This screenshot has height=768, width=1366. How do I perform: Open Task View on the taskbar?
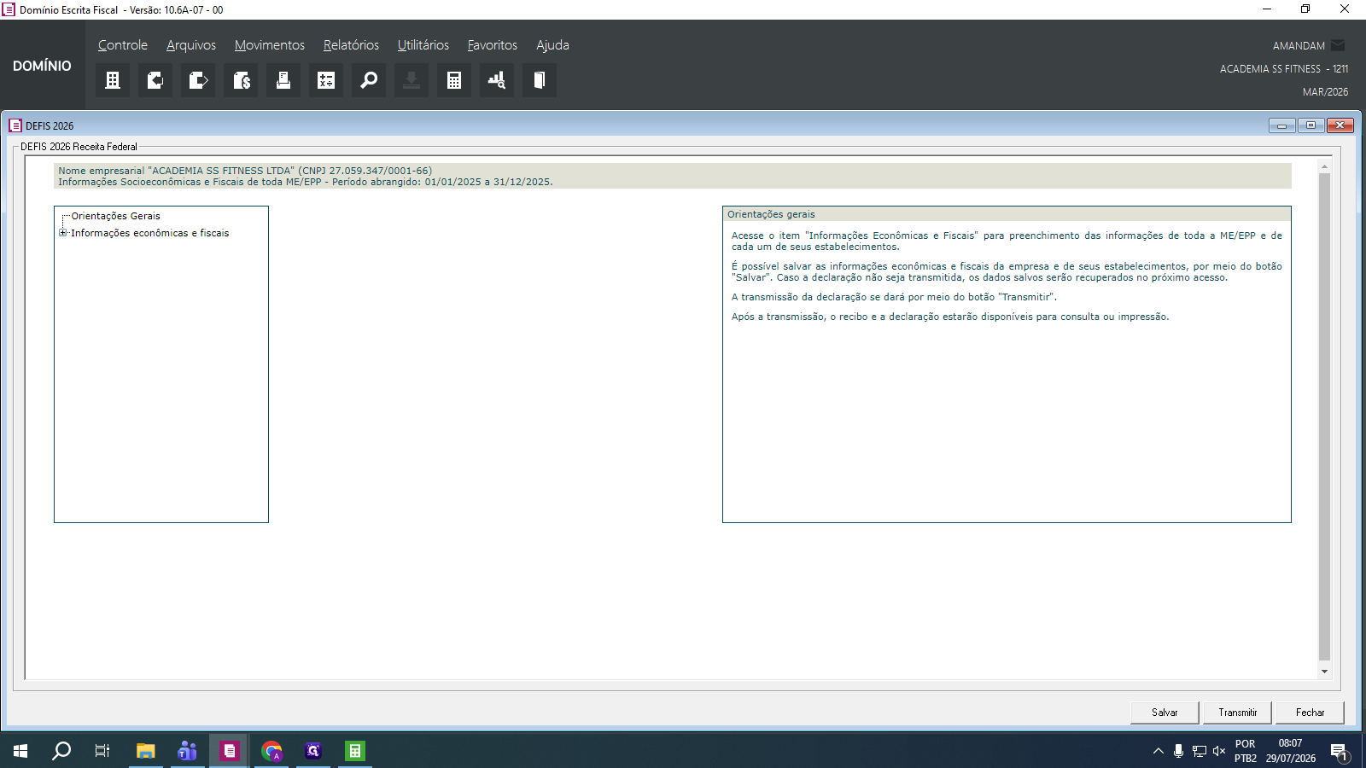(x=102, y=751)
